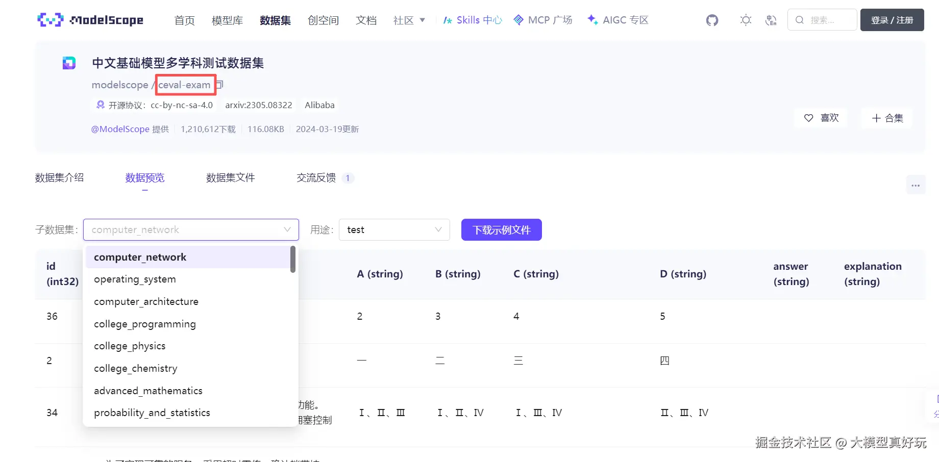Switch to the 数据集介绍 tab
Viewport: 939px width, 462px height.
[59, 177]
